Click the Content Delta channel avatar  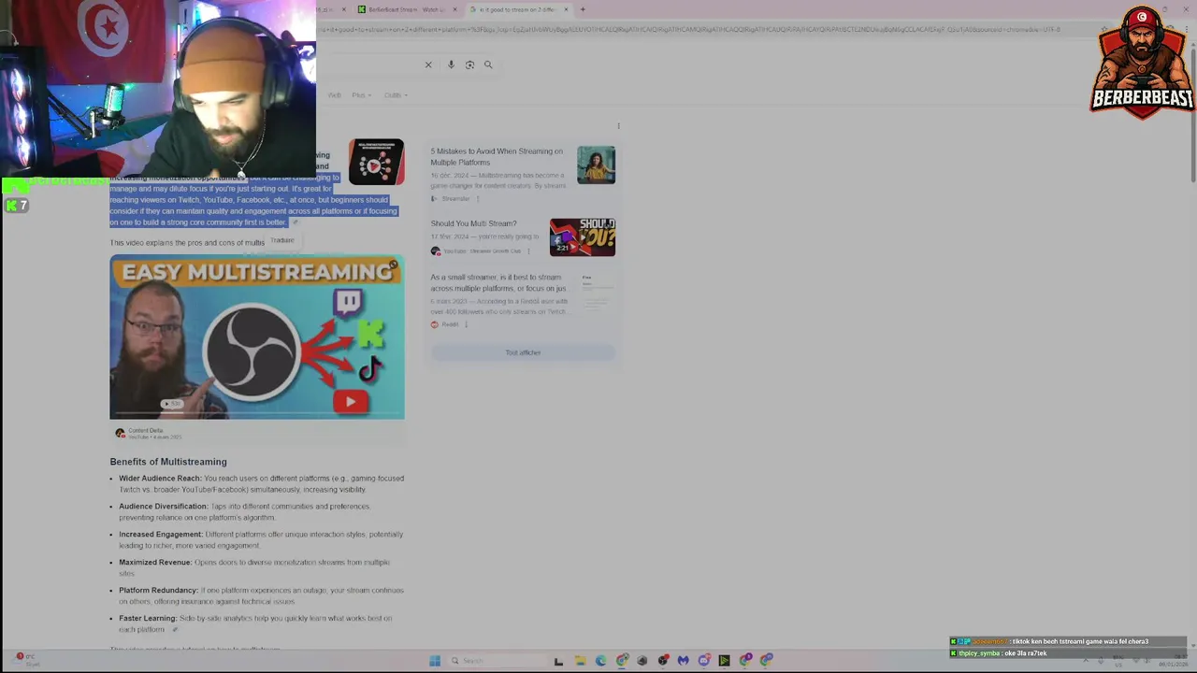(x=120, y=433)
